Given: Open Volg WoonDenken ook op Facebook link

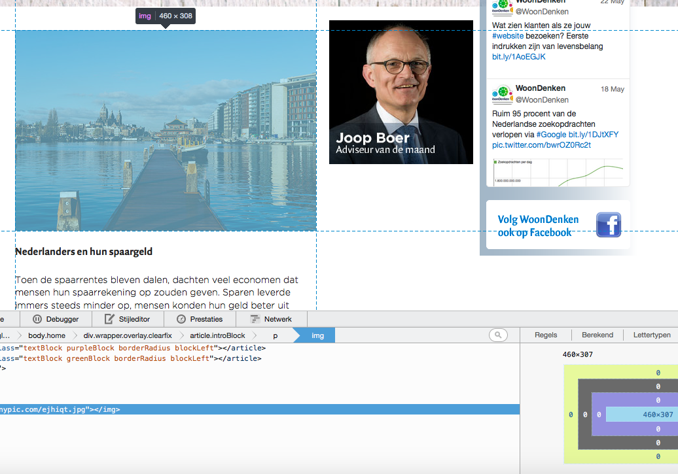Looking at the screenshot, I should (x=538, y=226).
